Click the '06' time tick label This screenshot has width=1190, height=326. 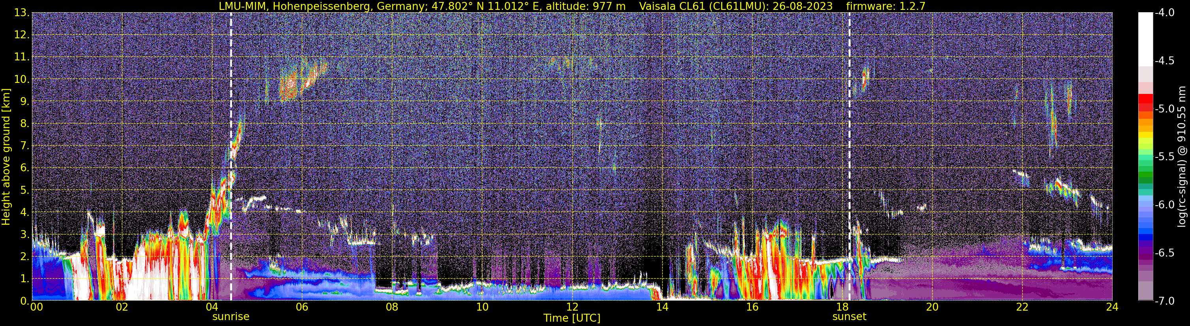[x=302, y=307]
